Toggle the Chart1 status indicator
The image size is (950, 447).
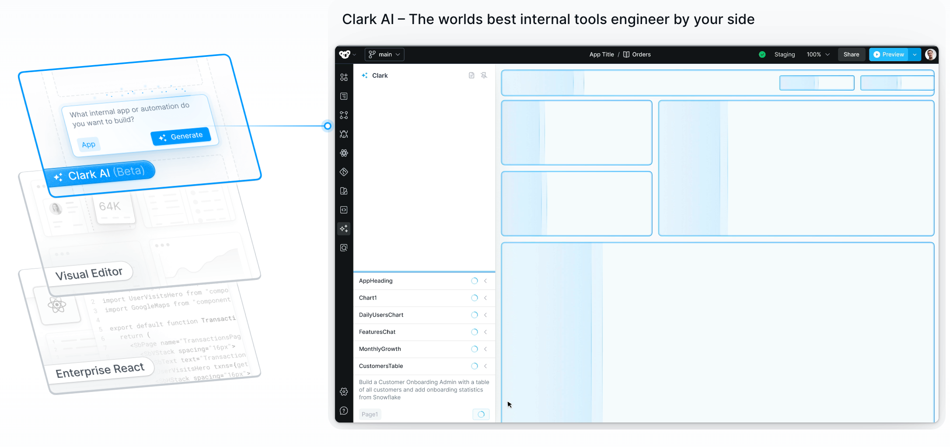point(474,298)
